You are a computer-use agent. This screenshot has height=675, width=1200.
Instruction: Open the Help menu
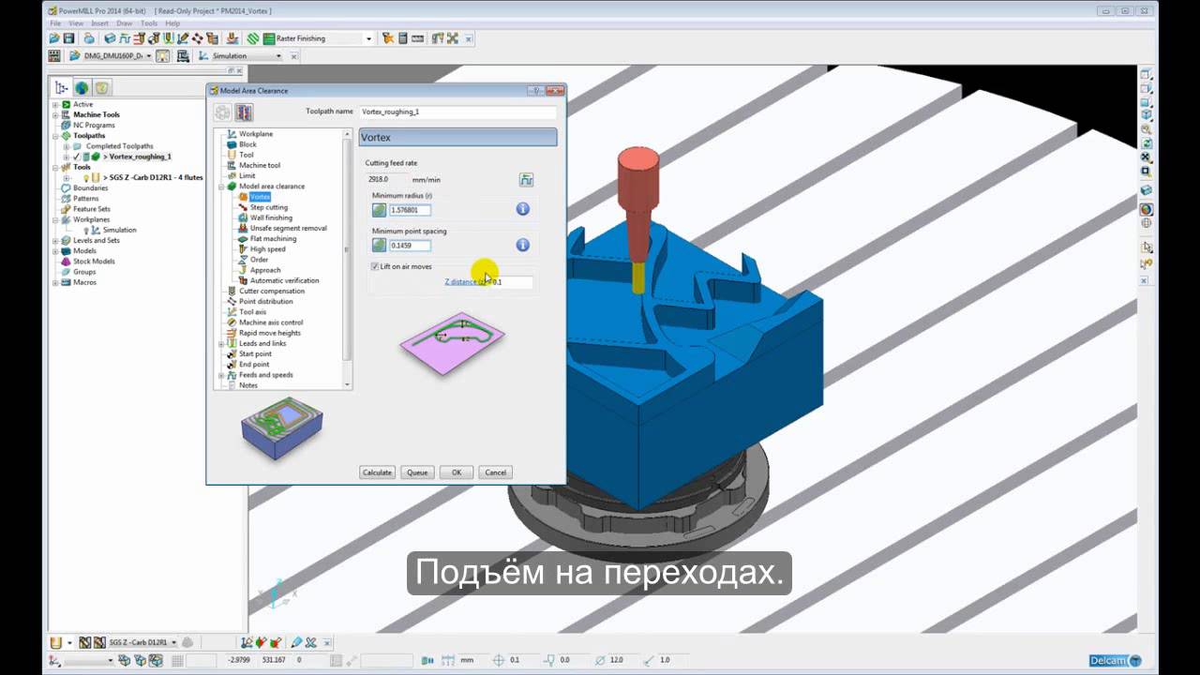(172, 22)
